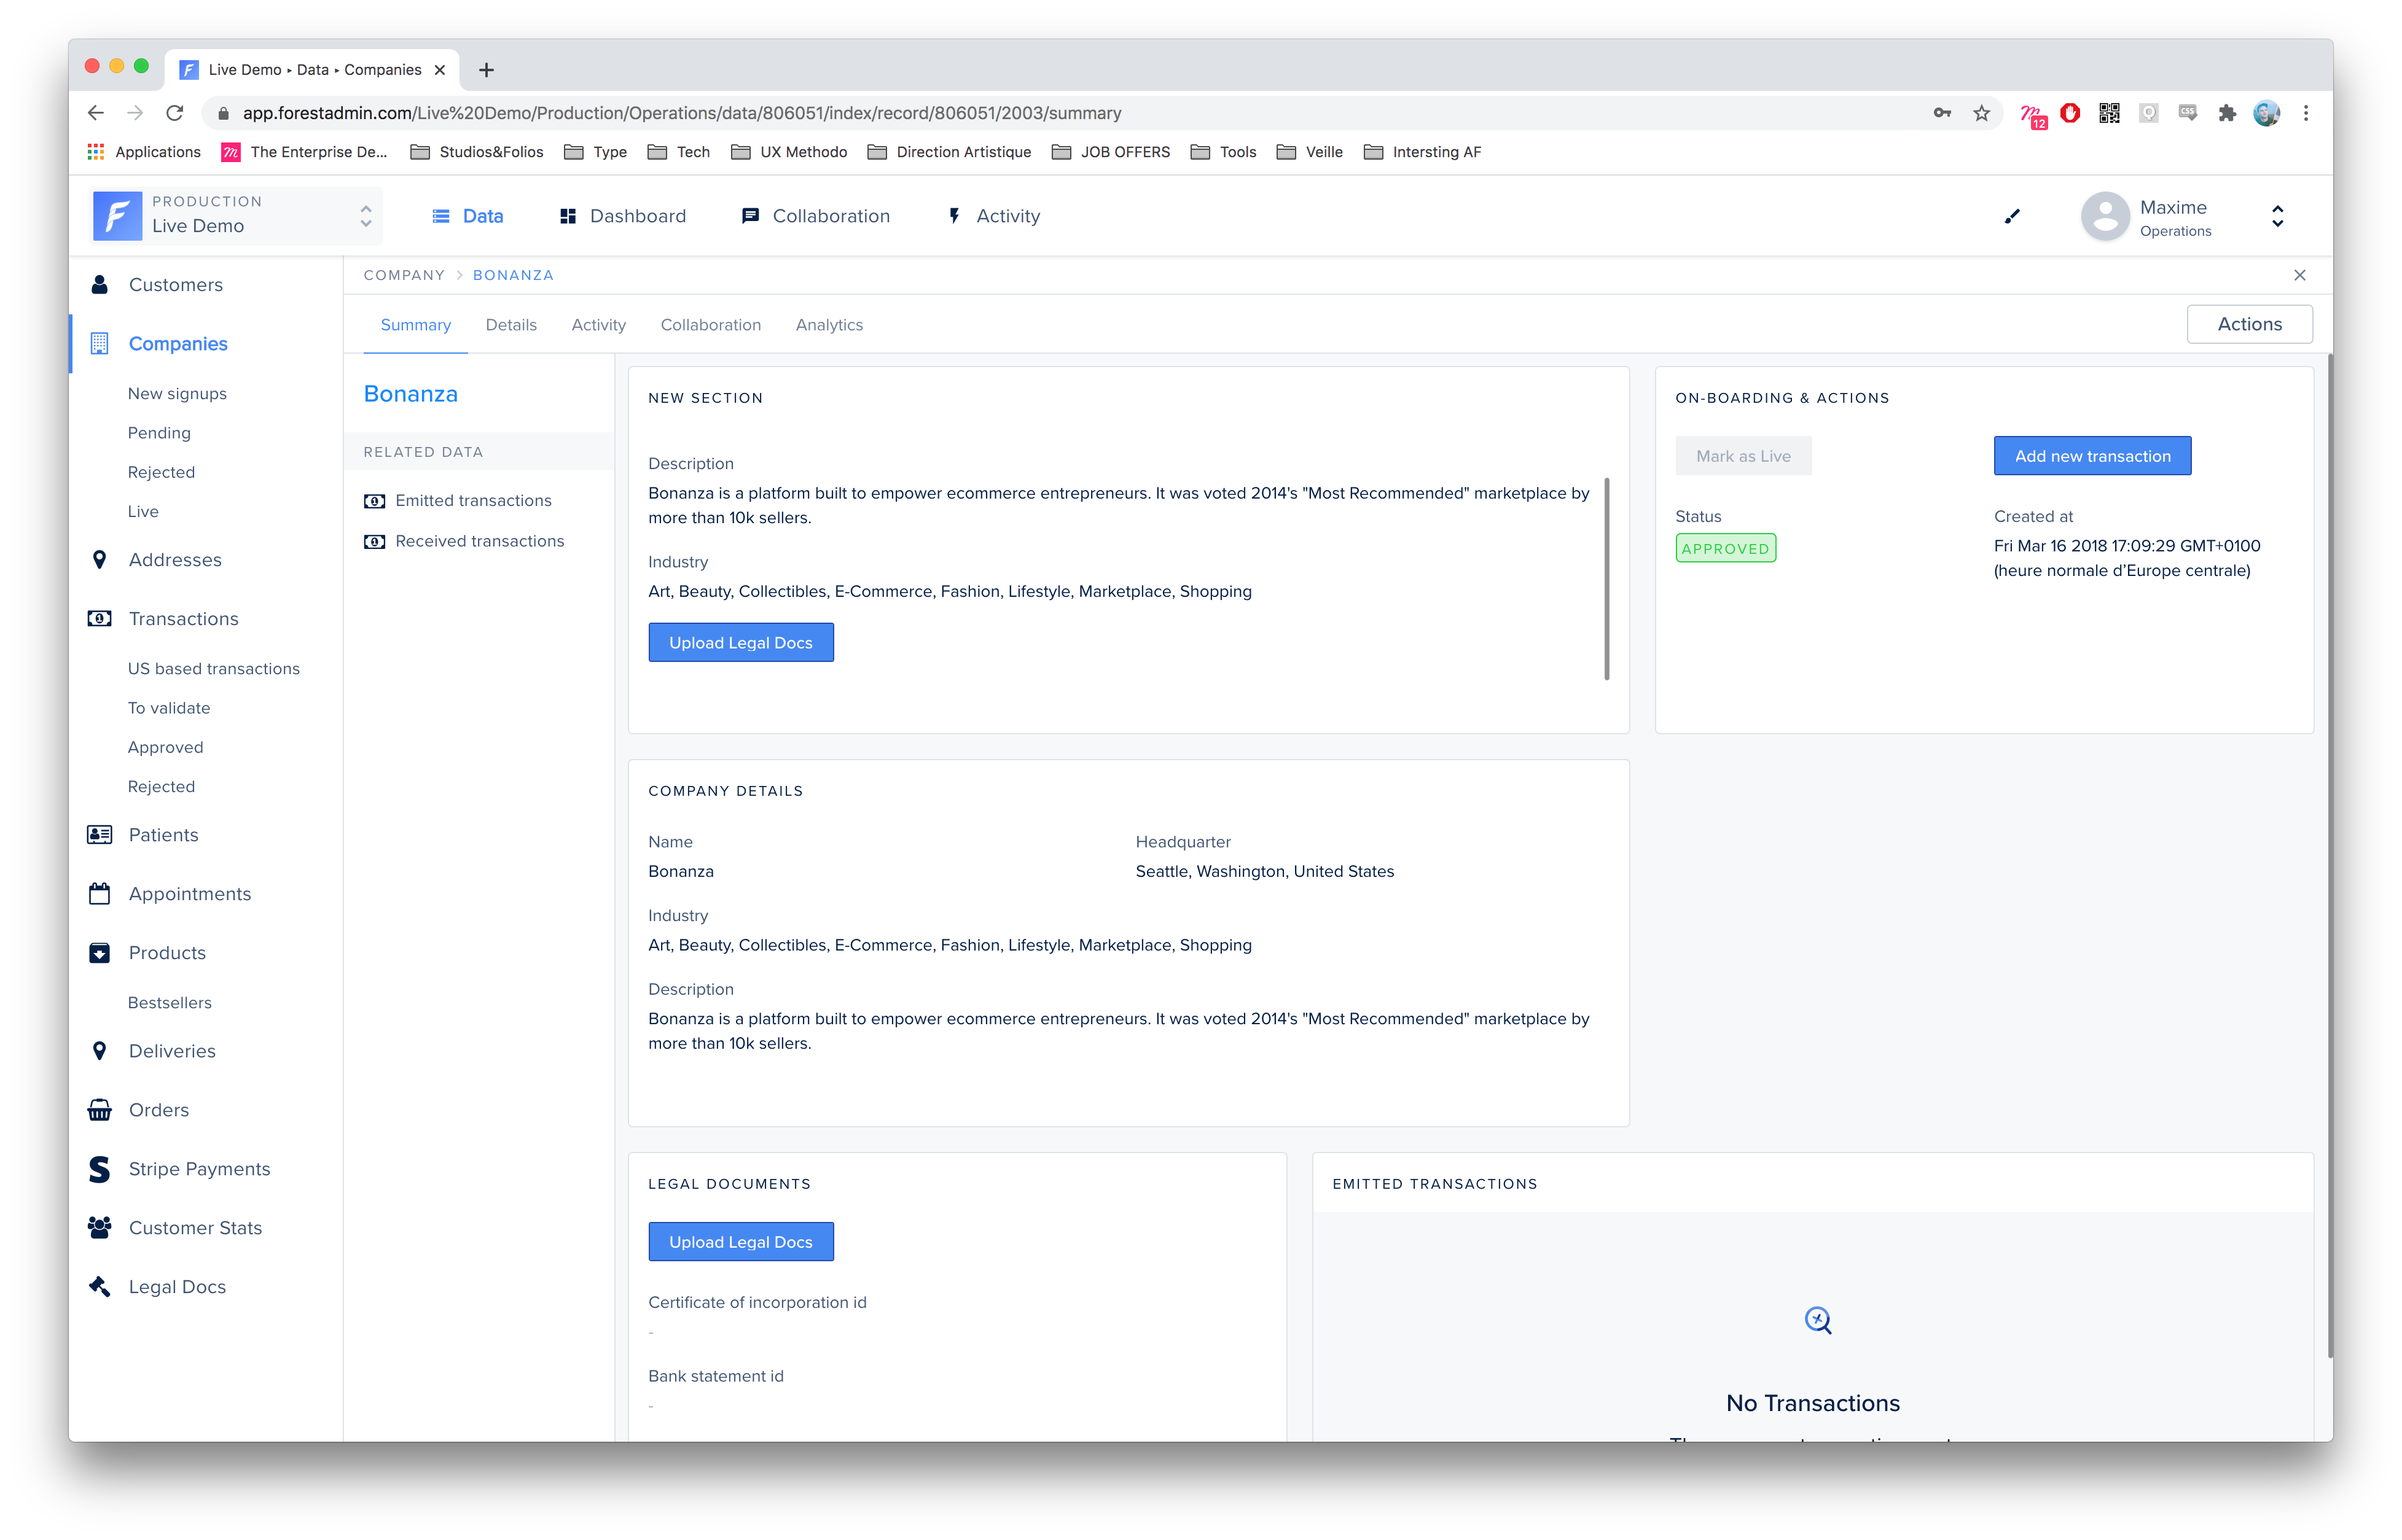Click the Customer Stats group icon
The image size is (2402, 1540).
[99, 1228]
